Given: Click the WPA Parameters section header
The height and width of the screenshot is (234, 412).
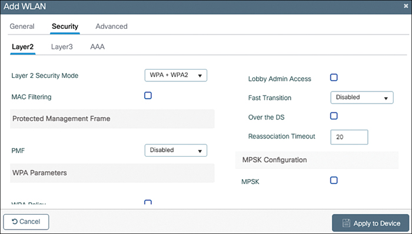Looking at the screenshot, I should pyautogui.click(x=112, y=173).
